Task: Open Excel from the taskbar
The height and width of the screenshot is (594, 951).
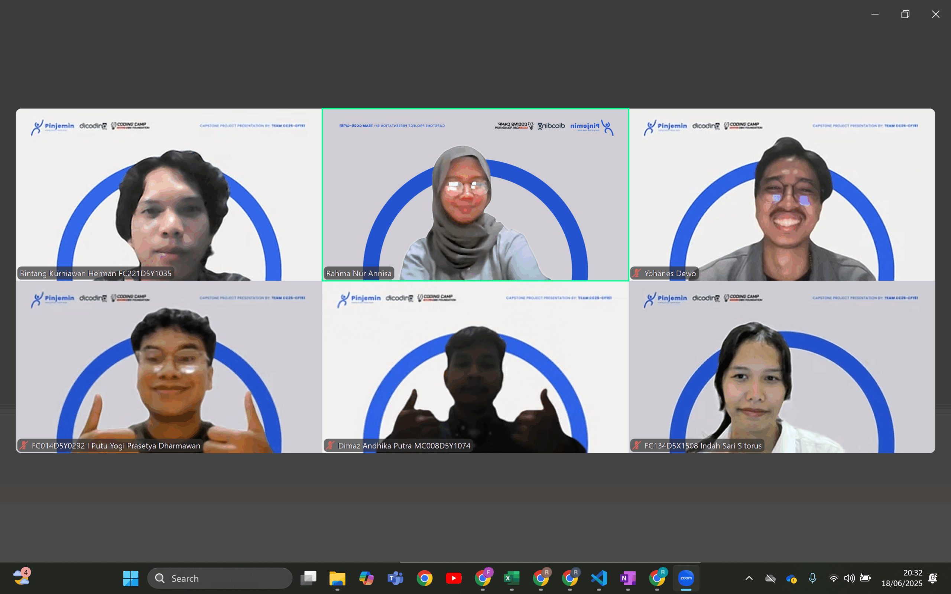Action: [x=511, y=578]
